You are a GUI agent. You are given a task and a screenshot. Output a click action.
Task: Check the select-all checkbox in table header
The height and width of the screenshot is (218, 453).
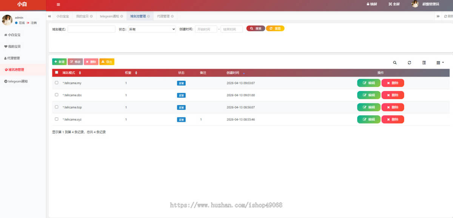point(57,72)
